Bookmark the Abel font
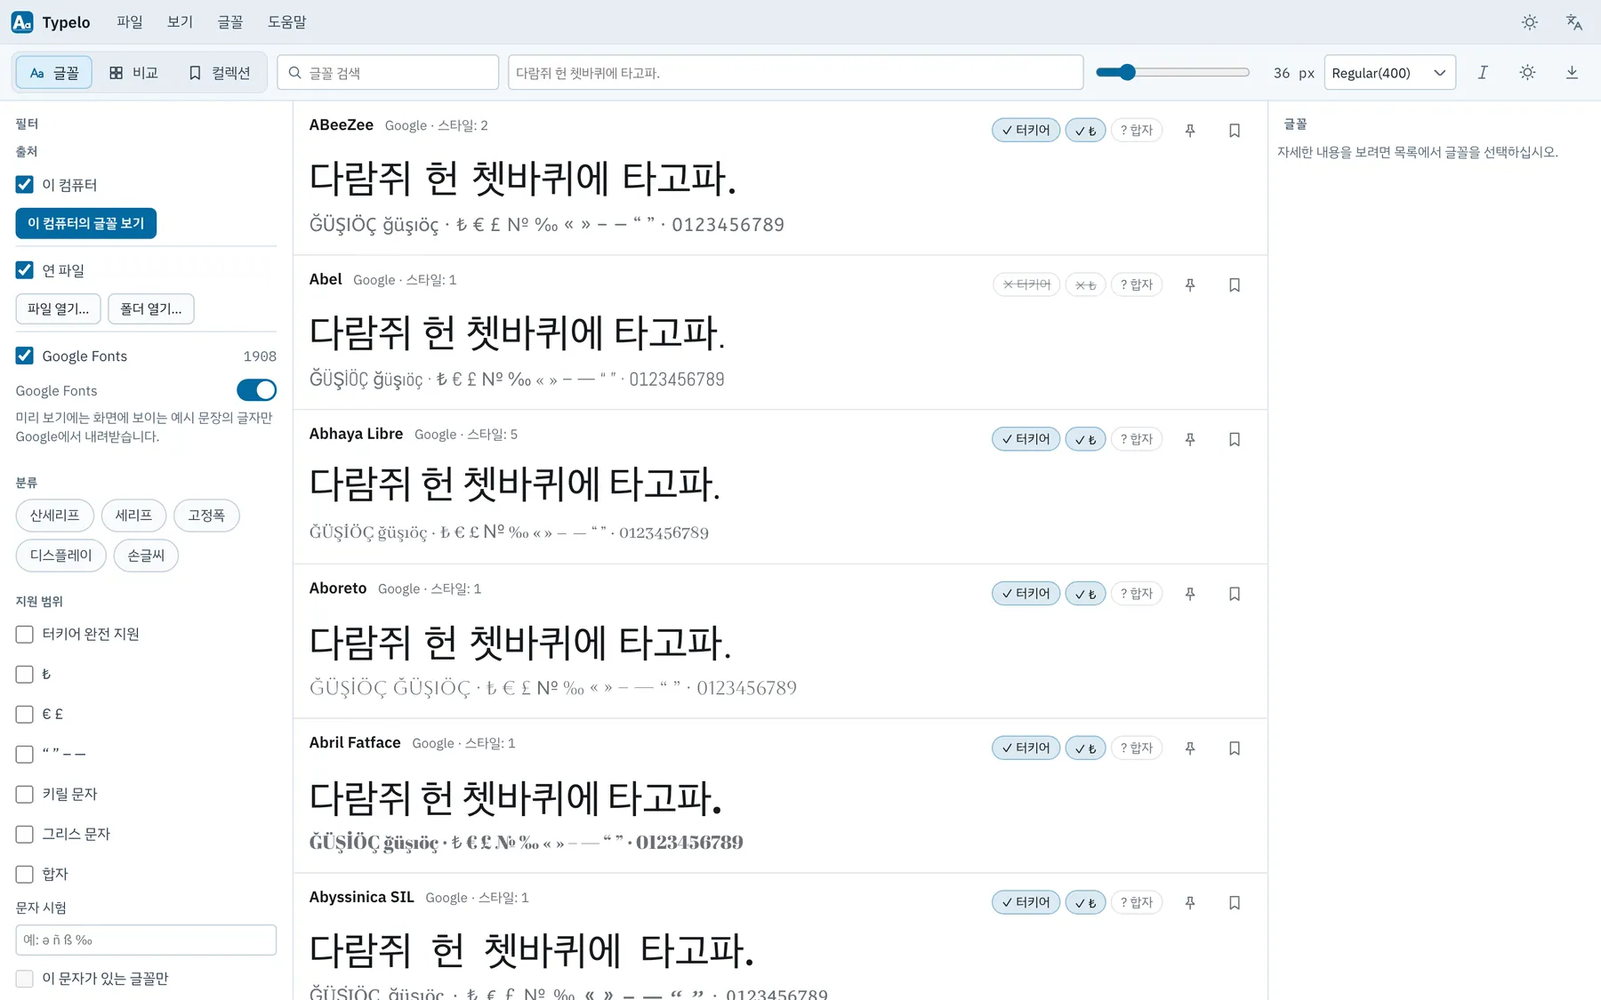 point(1235,285)
